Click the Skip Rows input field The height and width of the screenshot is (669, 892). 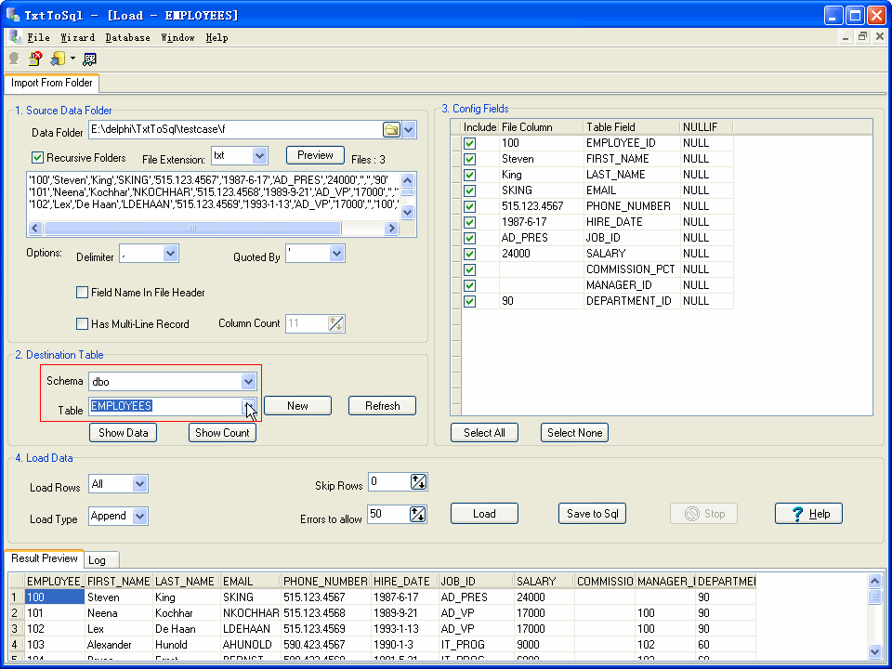[389, 482]
